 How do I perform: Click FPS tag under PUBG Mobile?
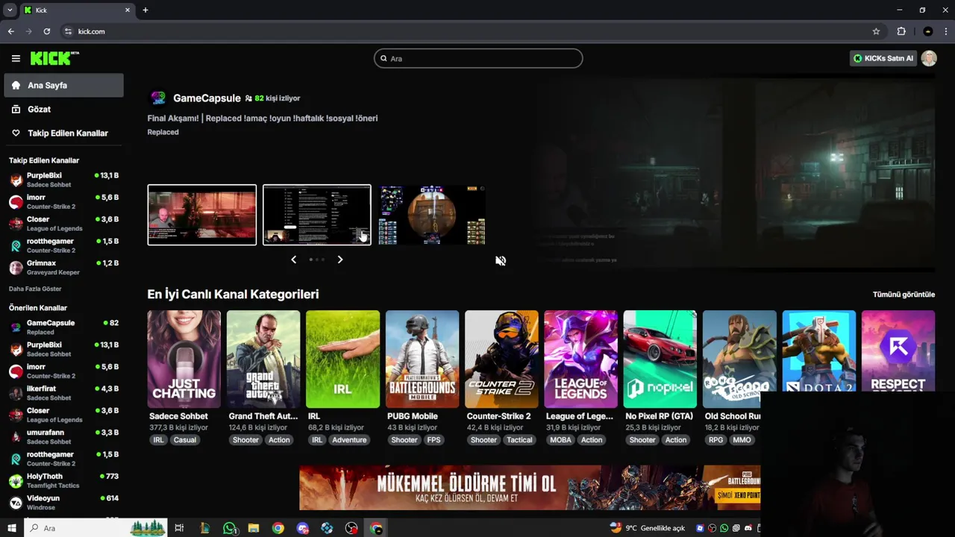(433, 440)
